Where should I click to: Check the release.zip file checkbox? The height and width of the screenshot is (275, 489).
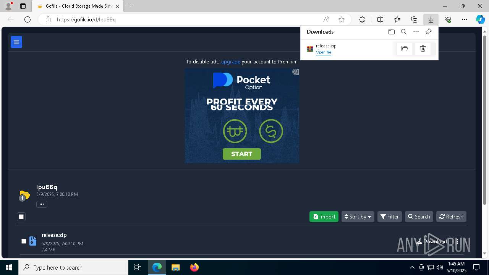tap(24, 241)
